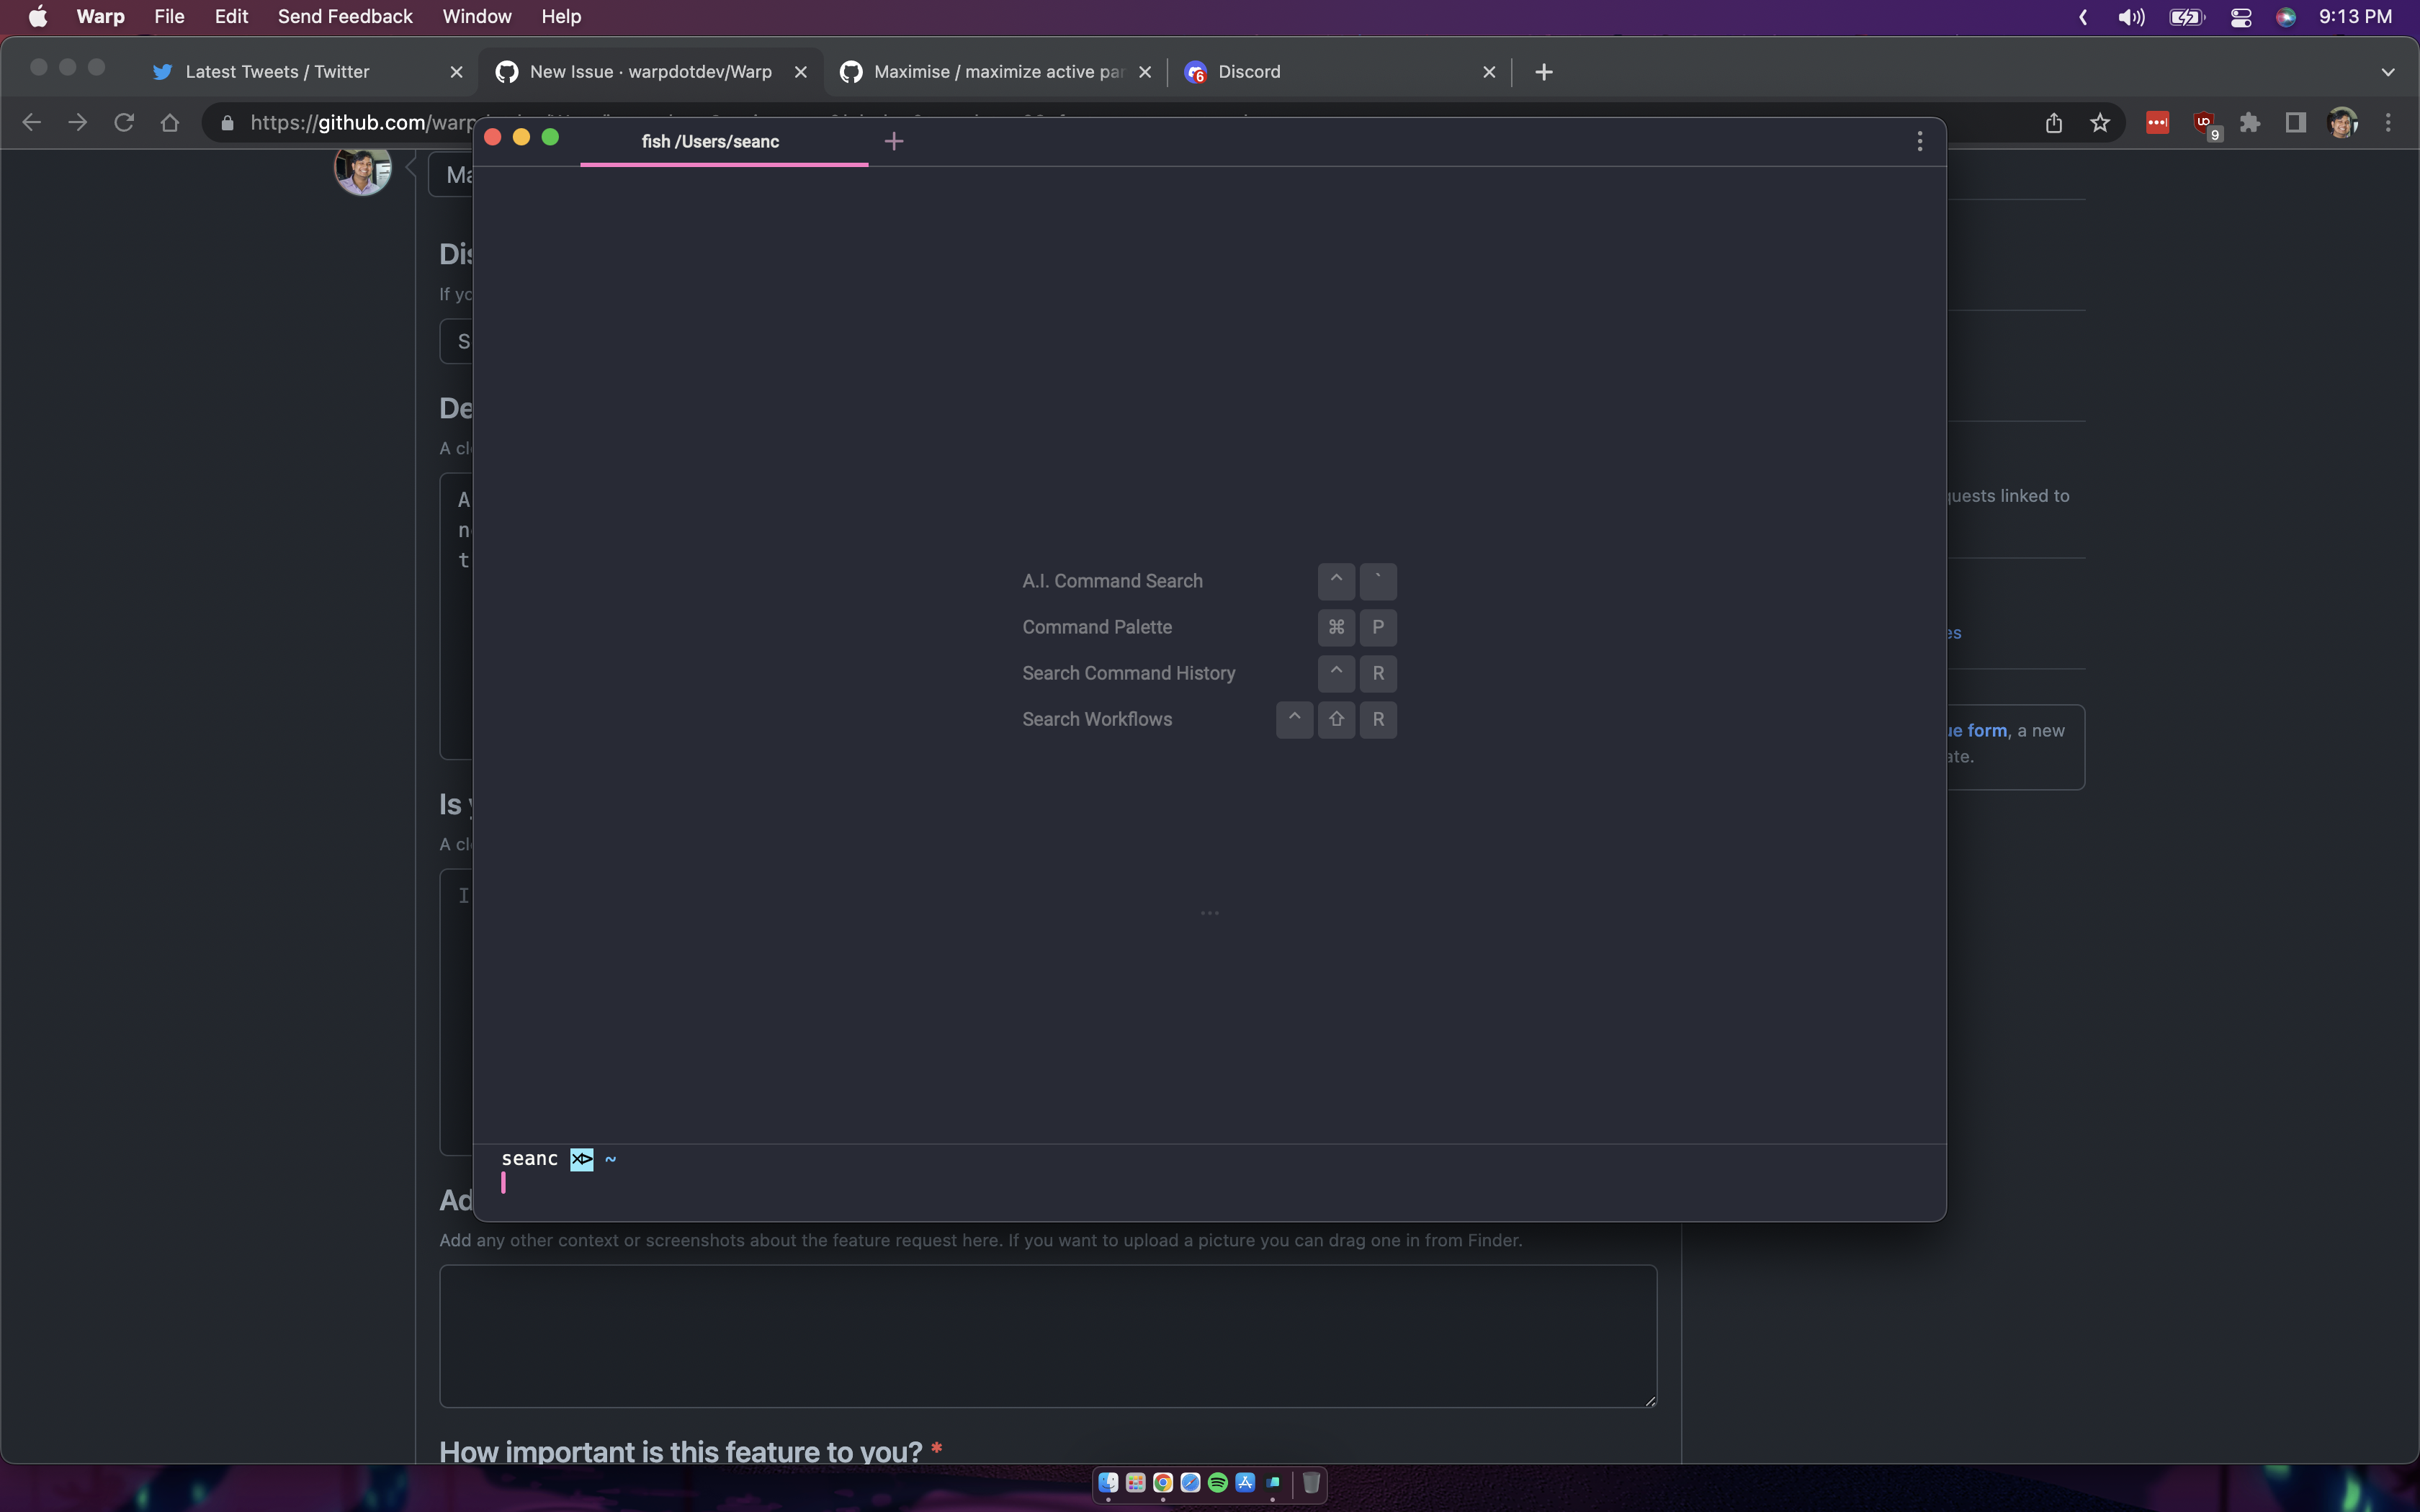Switch to the Discord tab
The image size is (2420, 1512).
point(1249,71)
